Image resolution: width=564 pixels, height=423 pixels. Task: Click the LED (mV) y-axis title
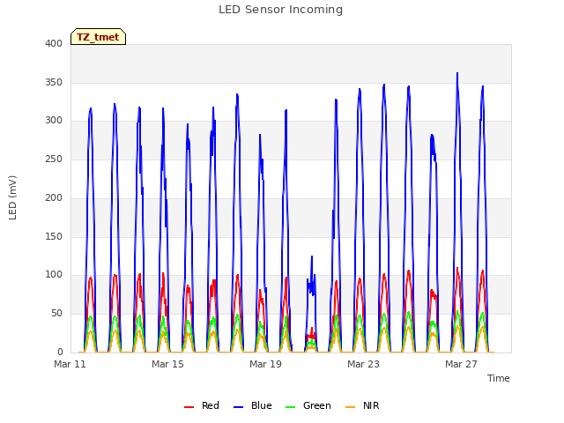(x=12, y=197)
